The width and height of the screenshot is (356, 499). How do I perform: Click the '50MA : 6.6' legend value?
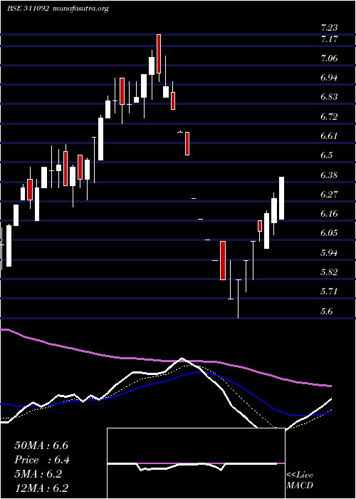(41, 446)
